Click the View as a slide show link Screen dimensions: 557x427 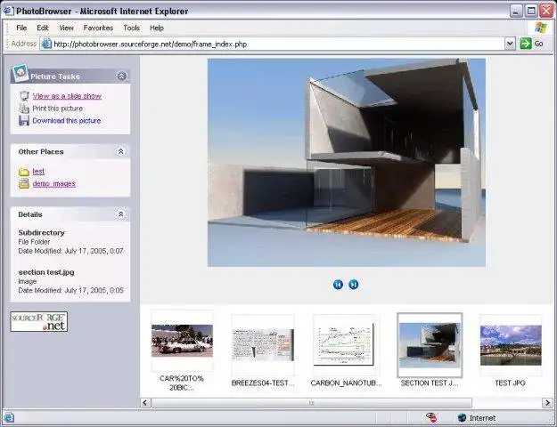tap(67, 96)
